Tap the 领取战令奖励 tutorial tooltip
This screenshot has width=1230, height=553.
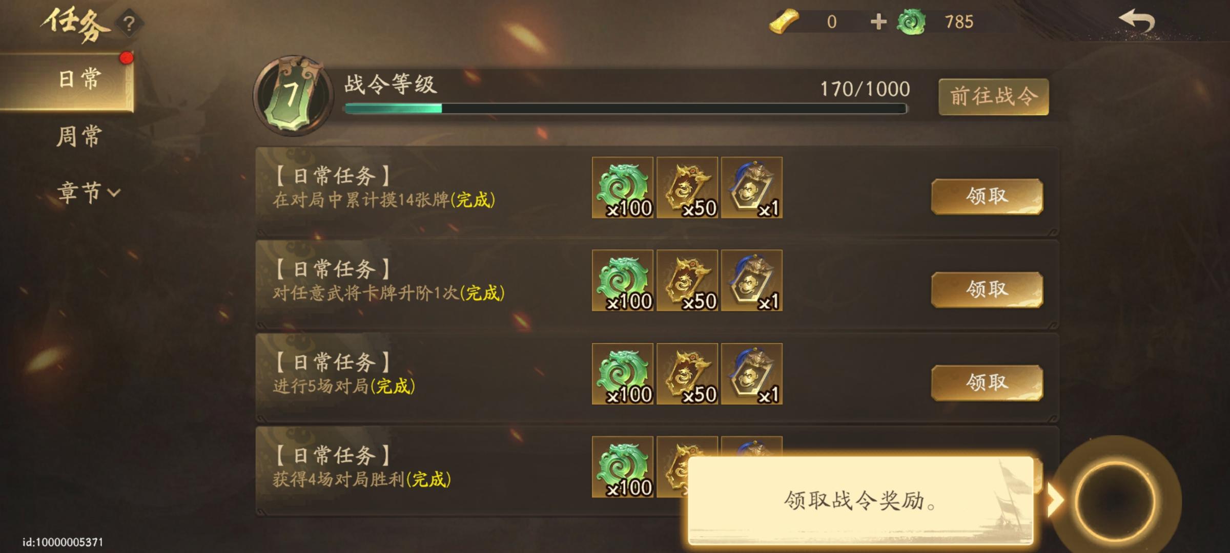[x=861, y=501]
